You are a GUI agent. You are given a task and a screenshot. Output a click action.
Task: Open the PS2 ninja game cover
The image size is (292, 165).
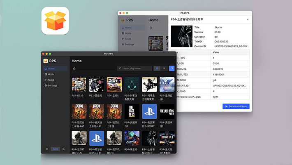(97, 85)
